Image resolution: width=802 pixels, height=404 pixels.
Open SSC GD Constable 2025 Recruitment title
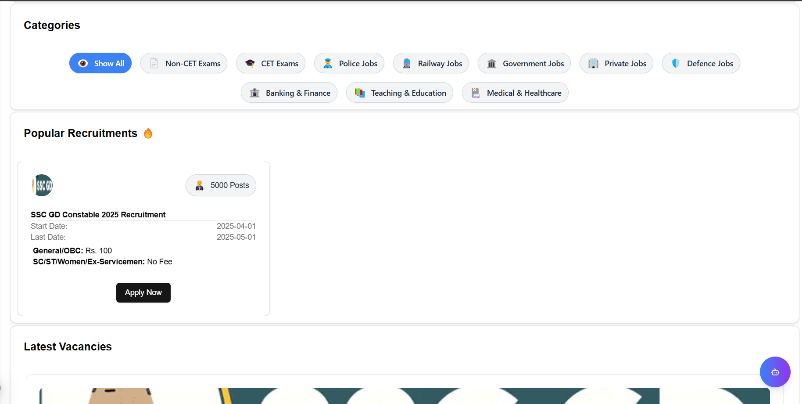coord(98,214)
